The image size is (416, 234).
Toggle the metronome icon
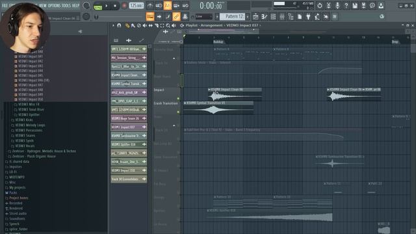tap(150, 6)
